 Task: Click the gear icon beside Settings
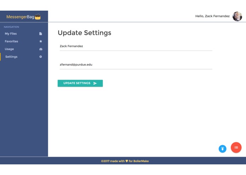point(41,57)
